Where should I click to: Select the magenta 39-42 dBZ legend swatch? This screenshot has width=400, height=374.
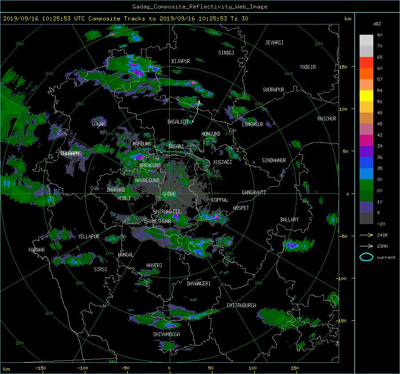pos(366,141)
